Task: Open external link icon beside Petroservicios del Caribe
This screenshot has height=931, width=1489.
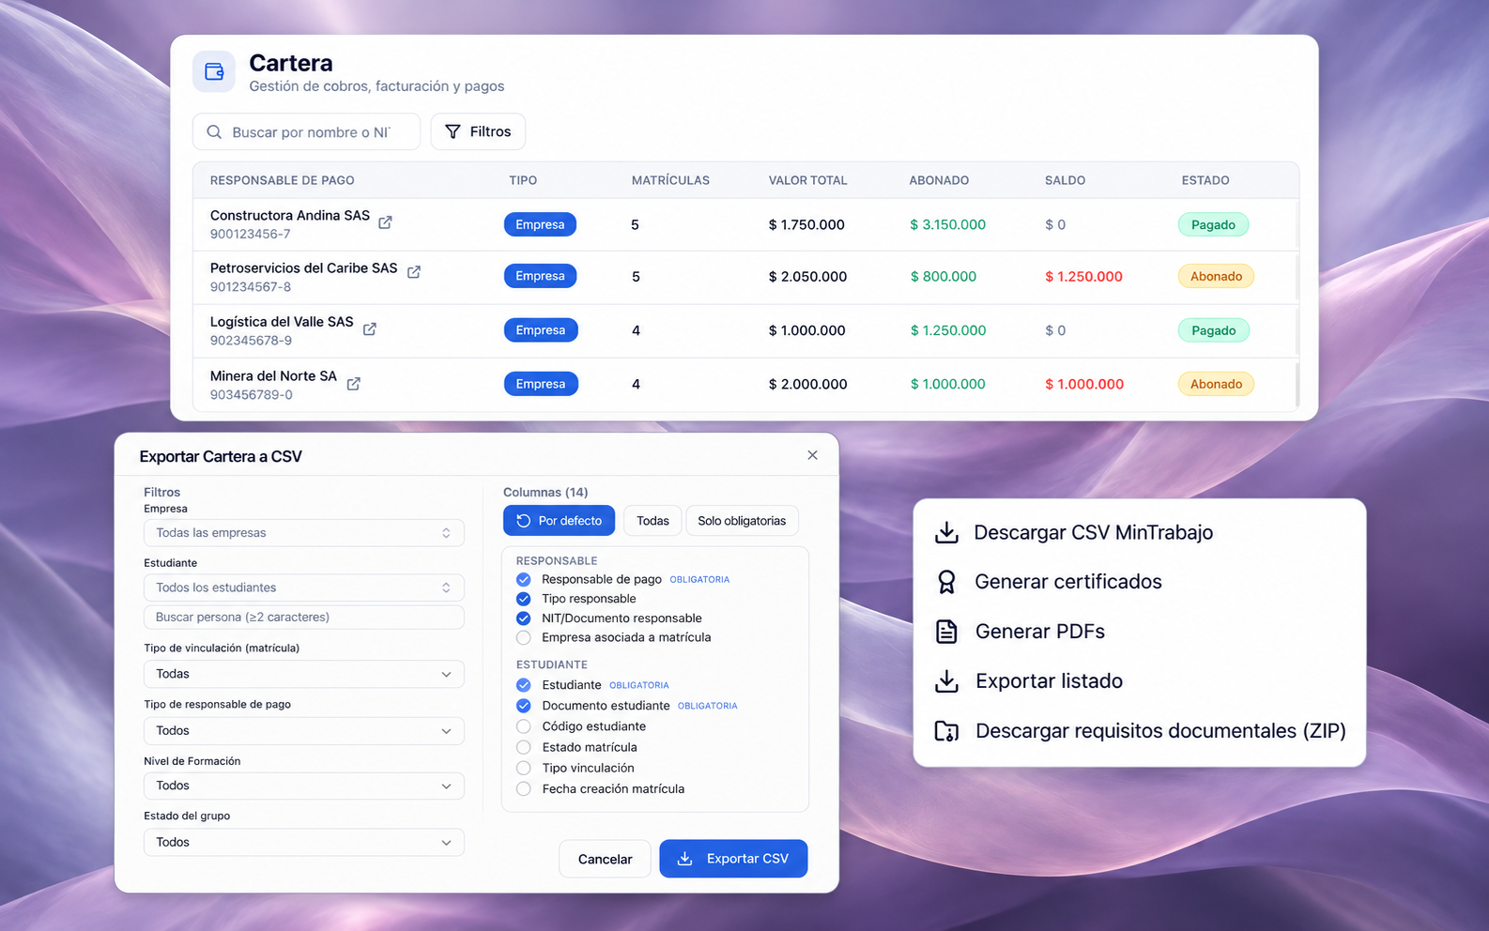Action: 413,272
